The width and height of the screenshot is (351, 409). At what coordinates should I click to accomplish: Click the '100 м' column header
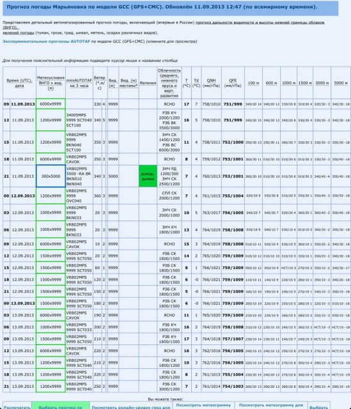[x=253, y=83]
